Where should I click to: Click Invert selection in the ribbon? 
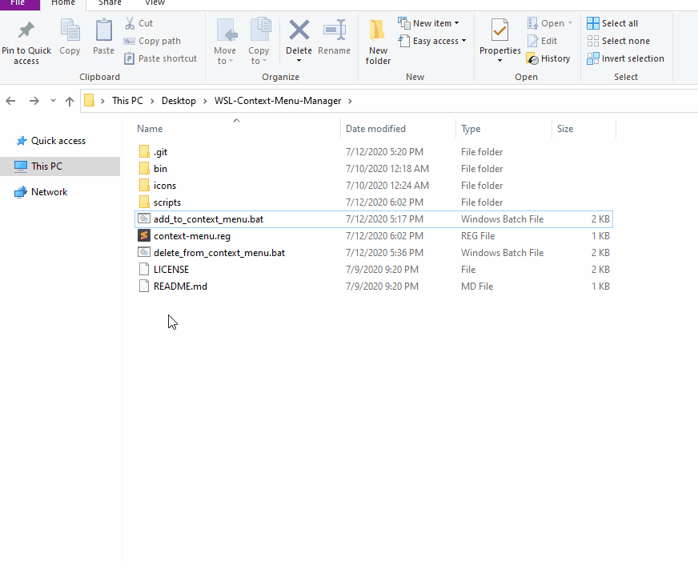(x=625, y=58)
